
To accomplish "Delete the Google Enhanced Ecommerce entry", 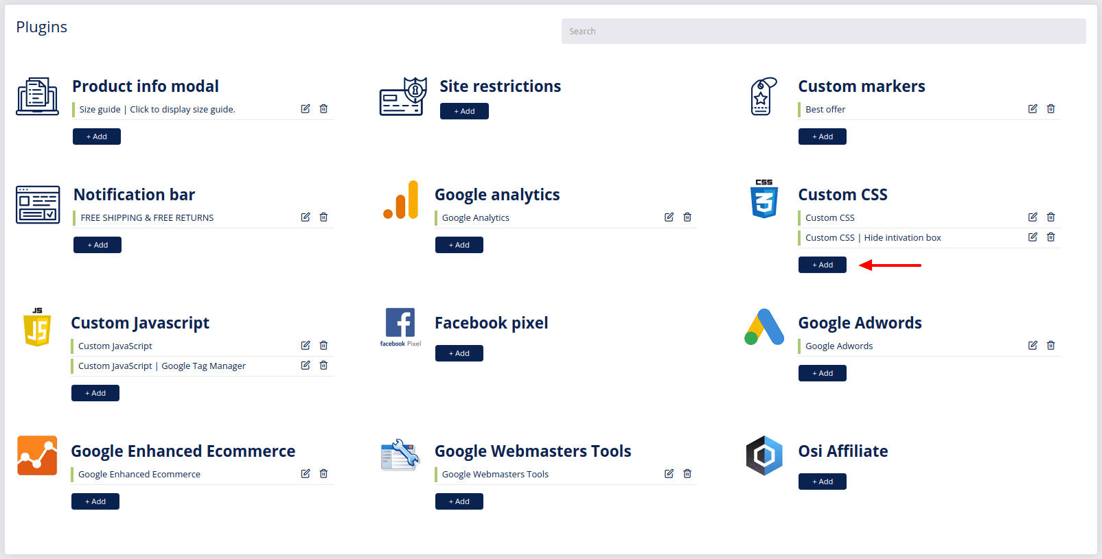I will point(323,473).
